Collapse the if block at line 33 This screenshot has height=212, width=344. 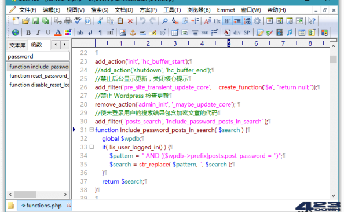(92, 147)
